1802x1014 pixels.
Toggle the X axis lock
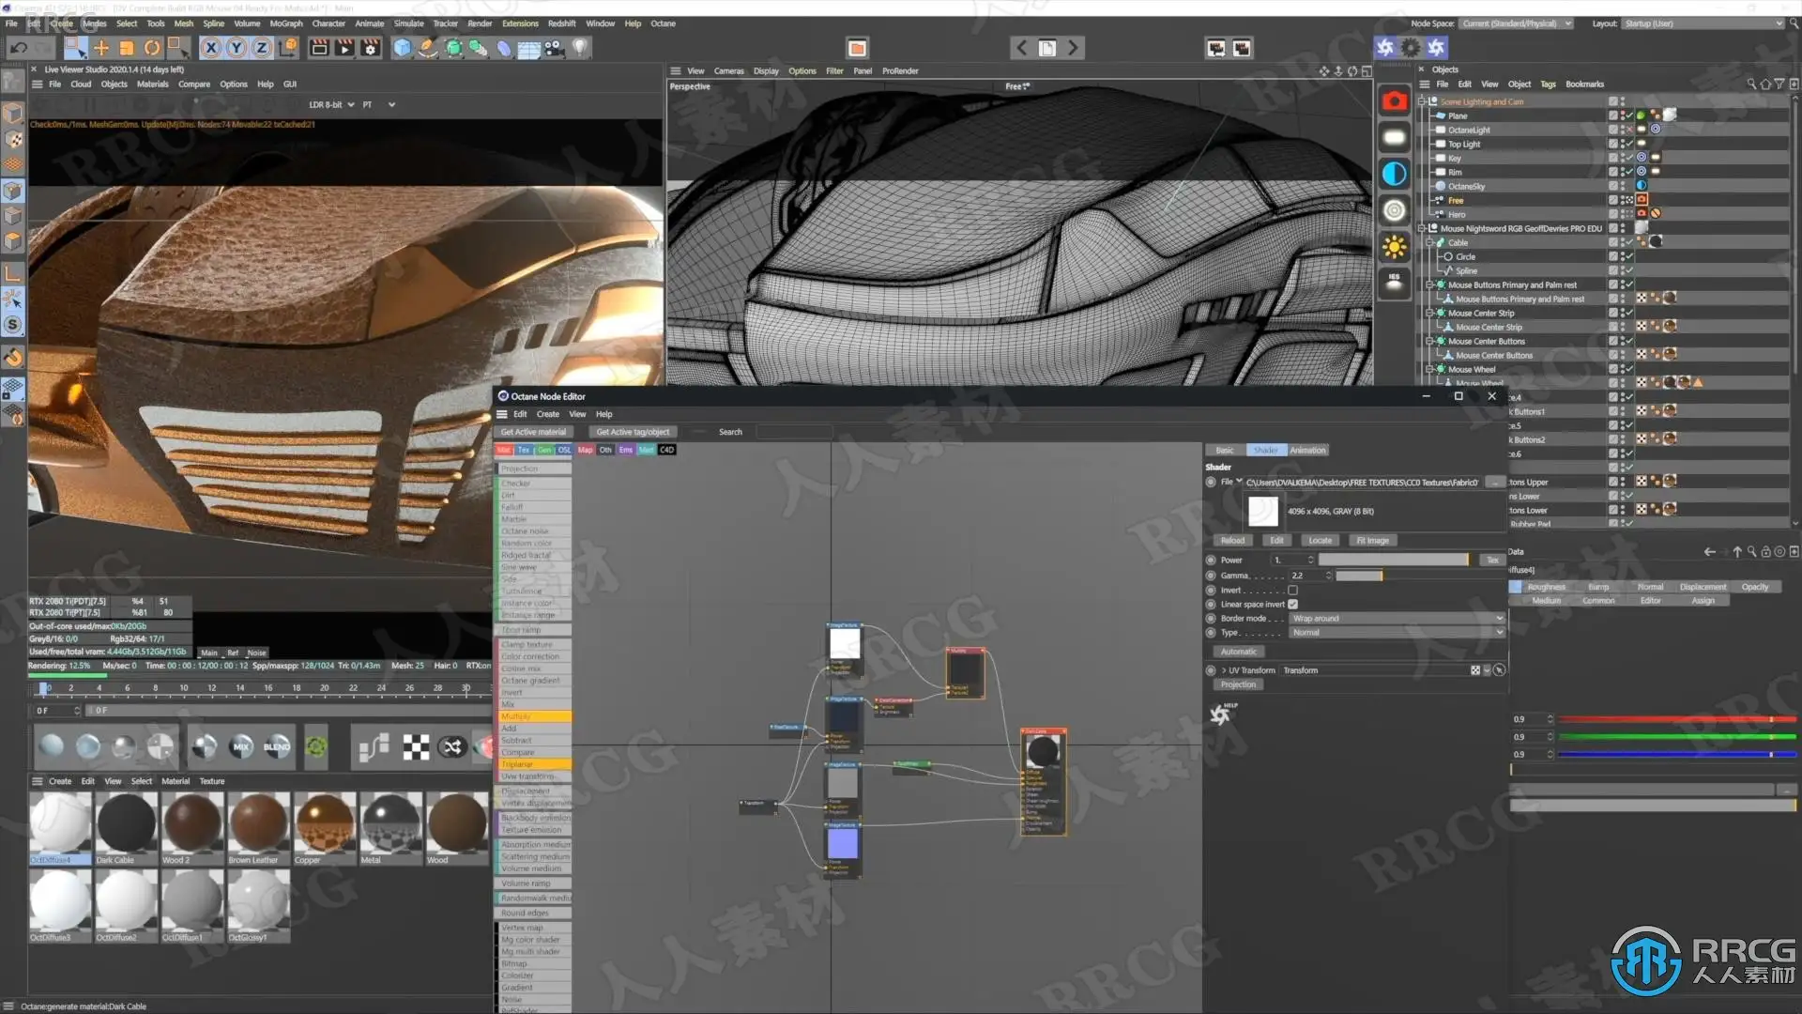pyautogui.click(x=211, y=48)
